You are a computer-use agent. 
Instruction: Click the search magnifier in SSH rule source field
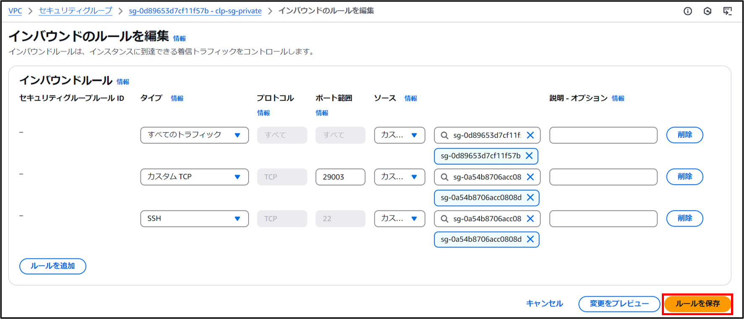444,219
